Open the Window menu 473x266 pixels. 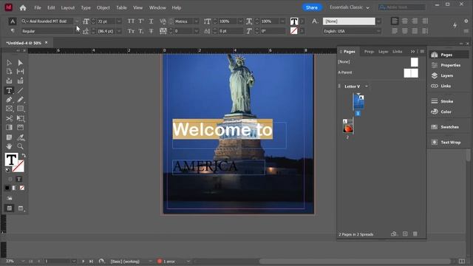pyautogui.click(x=157, y=7)
